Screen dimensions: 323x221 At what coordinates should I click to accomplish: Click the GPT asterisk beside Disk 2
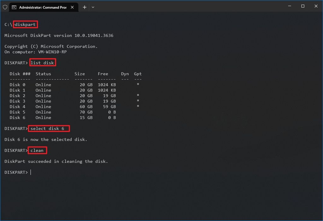(x=138, y=96)
